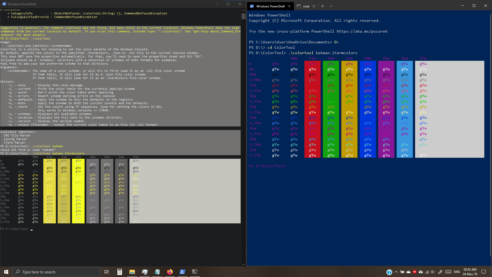Screen dimensions: 492x277
Task: Click the Windows Terminal taskbar icon
Action: point(195,272)
